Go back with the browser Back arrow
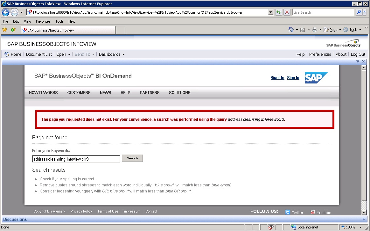Viewport: 370px width, 231px height. coord(6,12)
